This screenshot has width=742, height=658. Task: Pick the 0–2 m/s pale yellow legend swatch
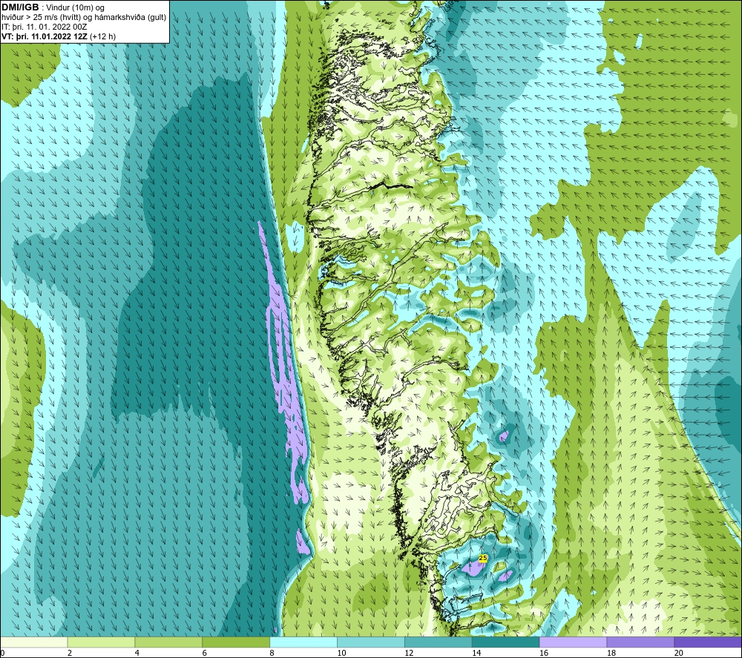33,642
